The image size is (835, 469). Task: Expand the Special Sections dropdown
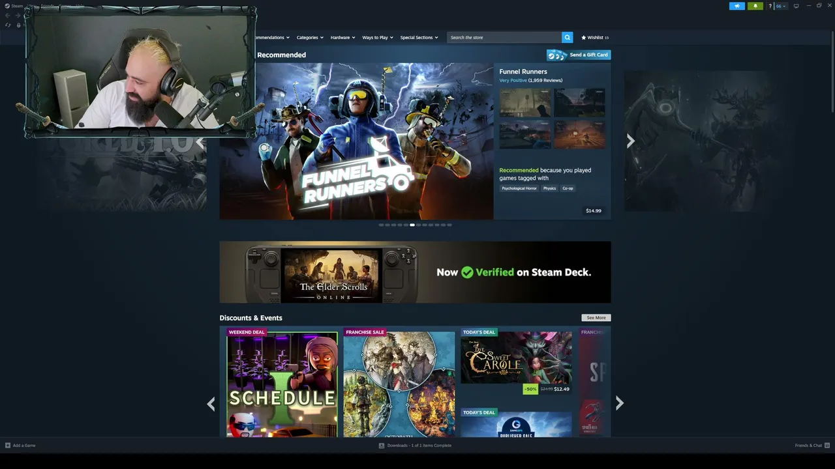(419, 38)
